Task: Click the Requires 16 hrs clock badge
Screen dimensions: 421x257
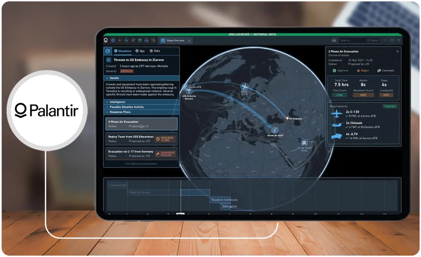Action: (165, 139)
